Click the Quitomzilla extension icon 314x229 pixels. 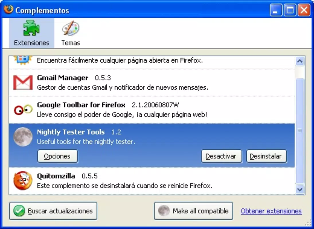pyautogui.click(x=23, y=181)
